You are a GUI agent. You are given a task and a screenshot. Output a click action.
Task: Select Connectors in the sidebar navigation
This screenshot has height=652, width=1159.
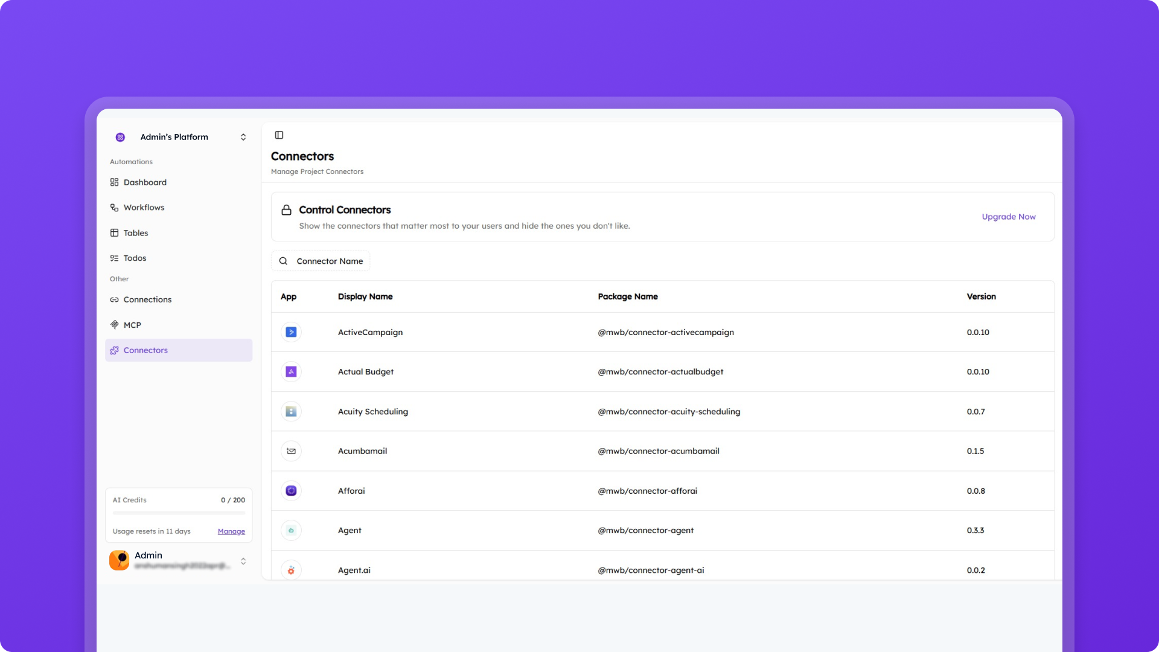coord(145,350)
